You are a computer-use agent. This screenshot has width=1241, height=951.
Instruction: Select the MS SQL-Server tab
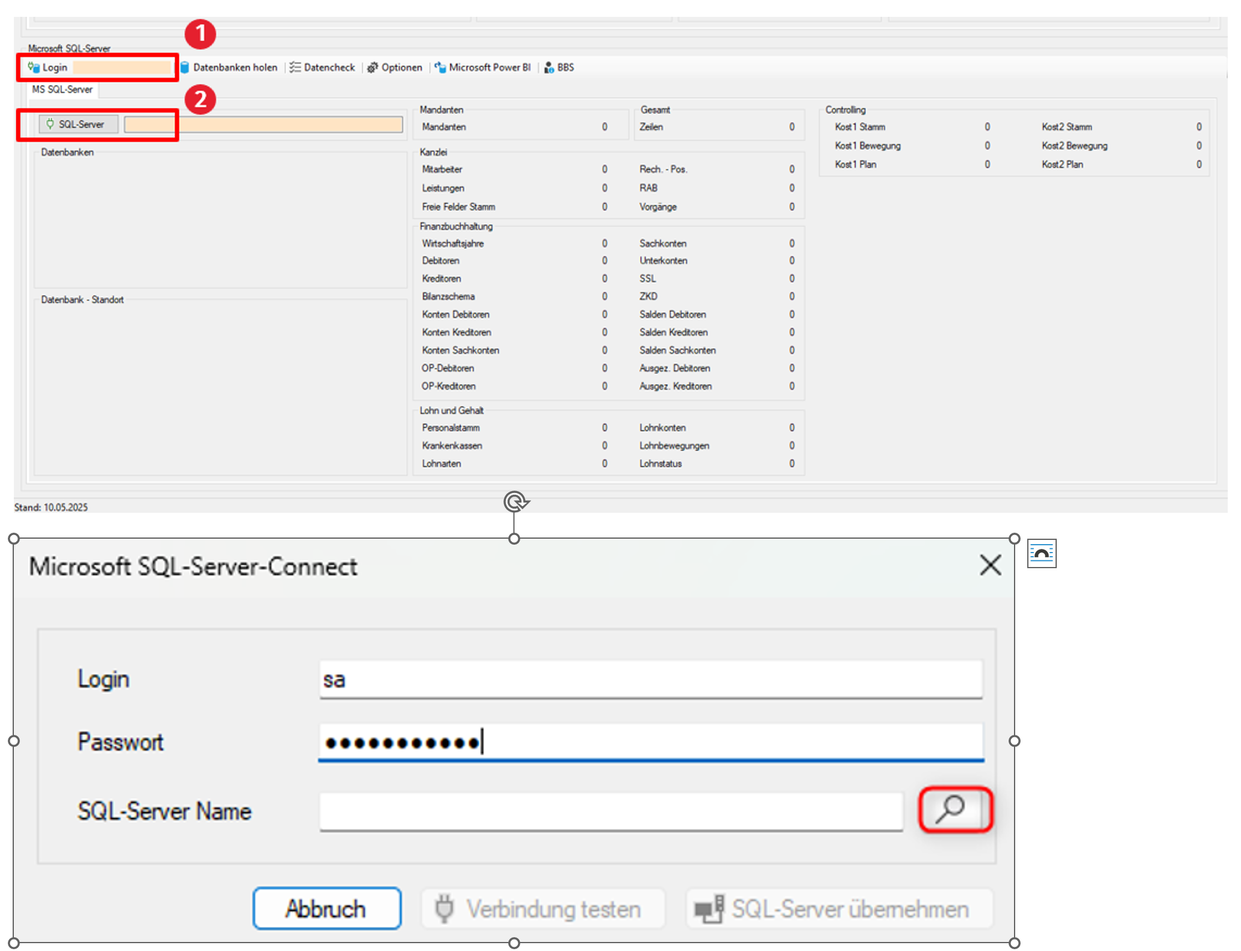[x=63, y=90]
